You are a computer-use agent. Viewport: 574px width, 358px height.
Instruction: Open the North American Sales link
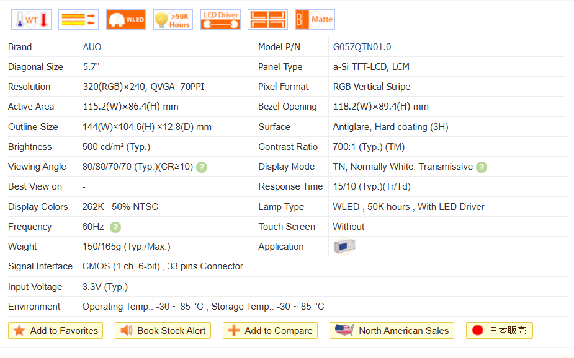click(x=392, y=331)
